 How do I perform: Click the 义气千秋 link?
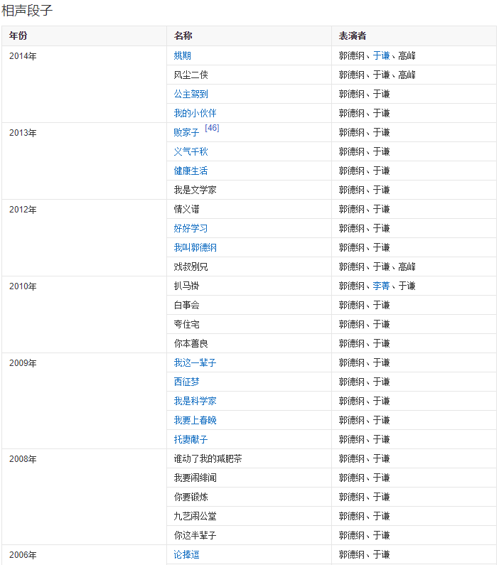(x=191, y=151)
